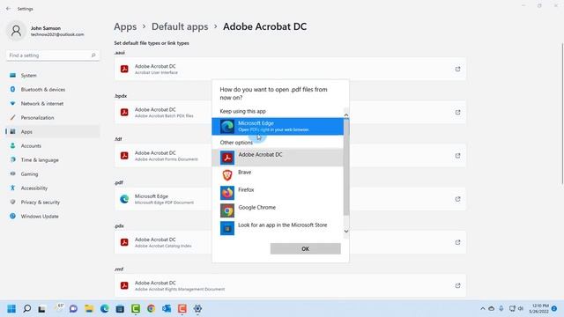Click the .aaui Adobe Acrobat DC row

point(290,69)
